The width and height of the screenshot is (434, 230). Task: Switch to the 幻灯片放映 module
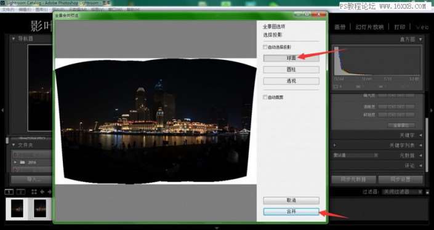tap(370, 27)
